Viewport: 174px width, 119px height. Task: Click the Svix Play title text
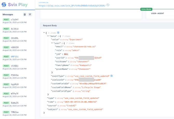coord(18,5)
